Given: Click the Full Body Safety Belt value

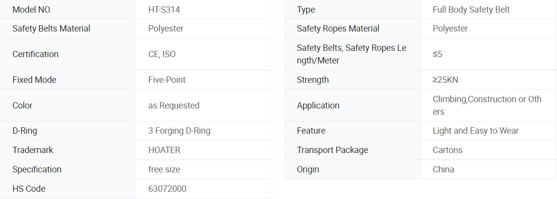Looking at the screenshot, I should tap(471, 10).
